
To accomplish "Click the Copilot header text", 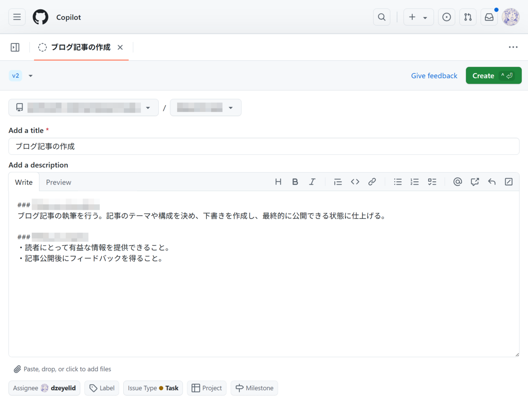I will coord(69,17).
